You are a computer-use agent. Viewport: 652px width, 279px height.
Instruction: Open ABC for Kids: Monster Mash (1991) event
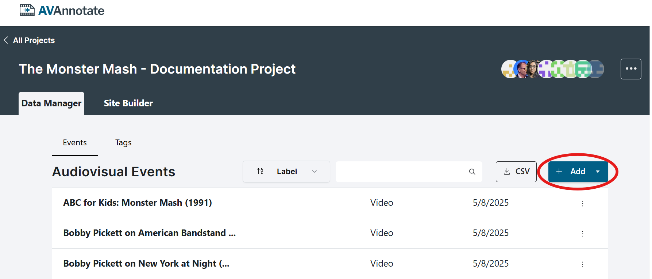click(138, 203)
